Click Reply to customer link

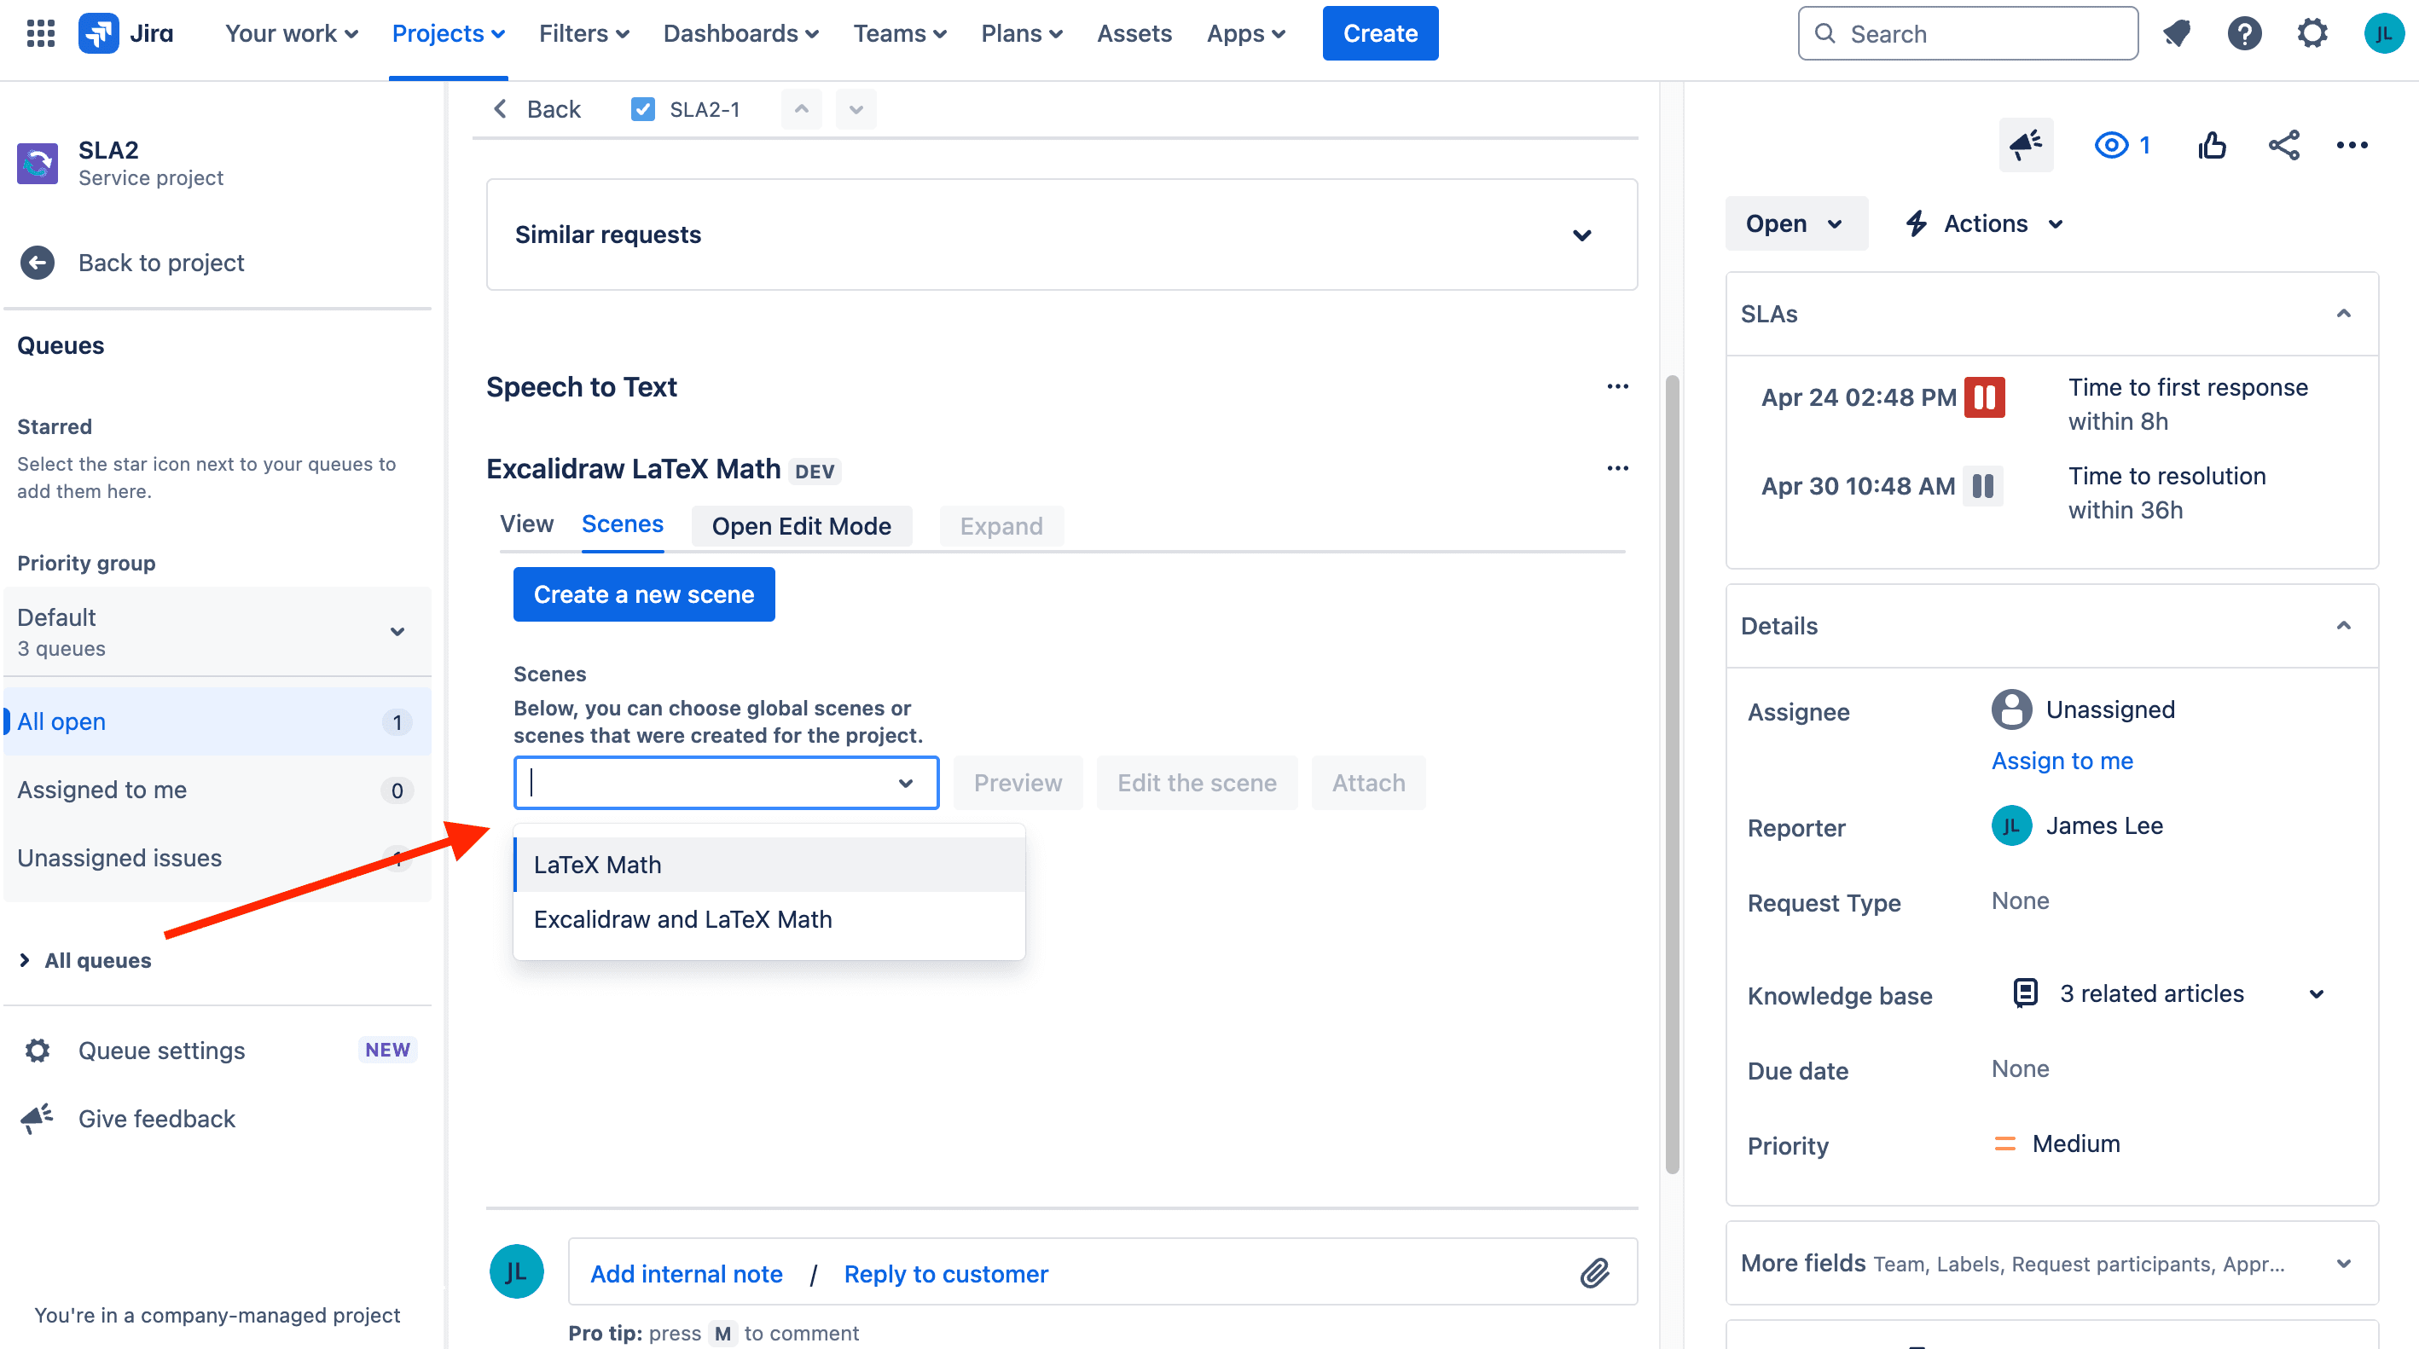pos(946,1274)
